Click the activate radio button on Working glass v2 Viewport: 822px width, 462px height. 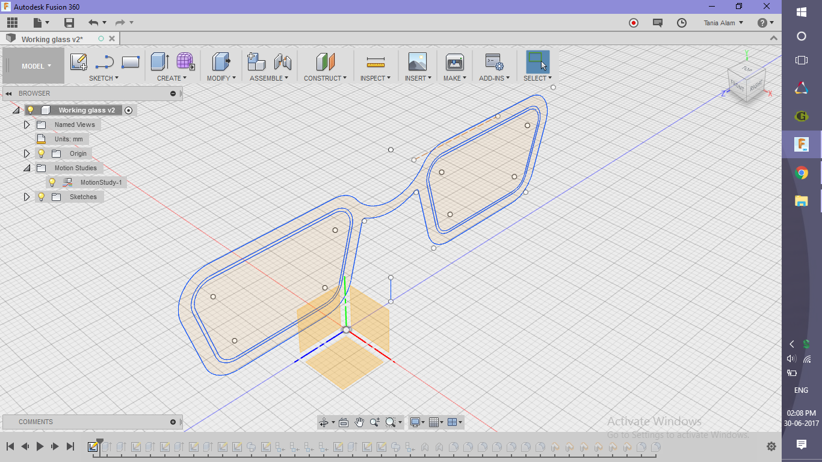tap(128, 110)
